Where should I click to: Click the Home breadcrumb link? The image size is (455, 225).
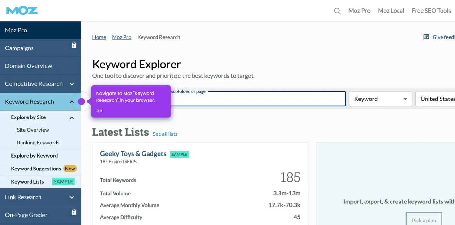click(99, 37)
